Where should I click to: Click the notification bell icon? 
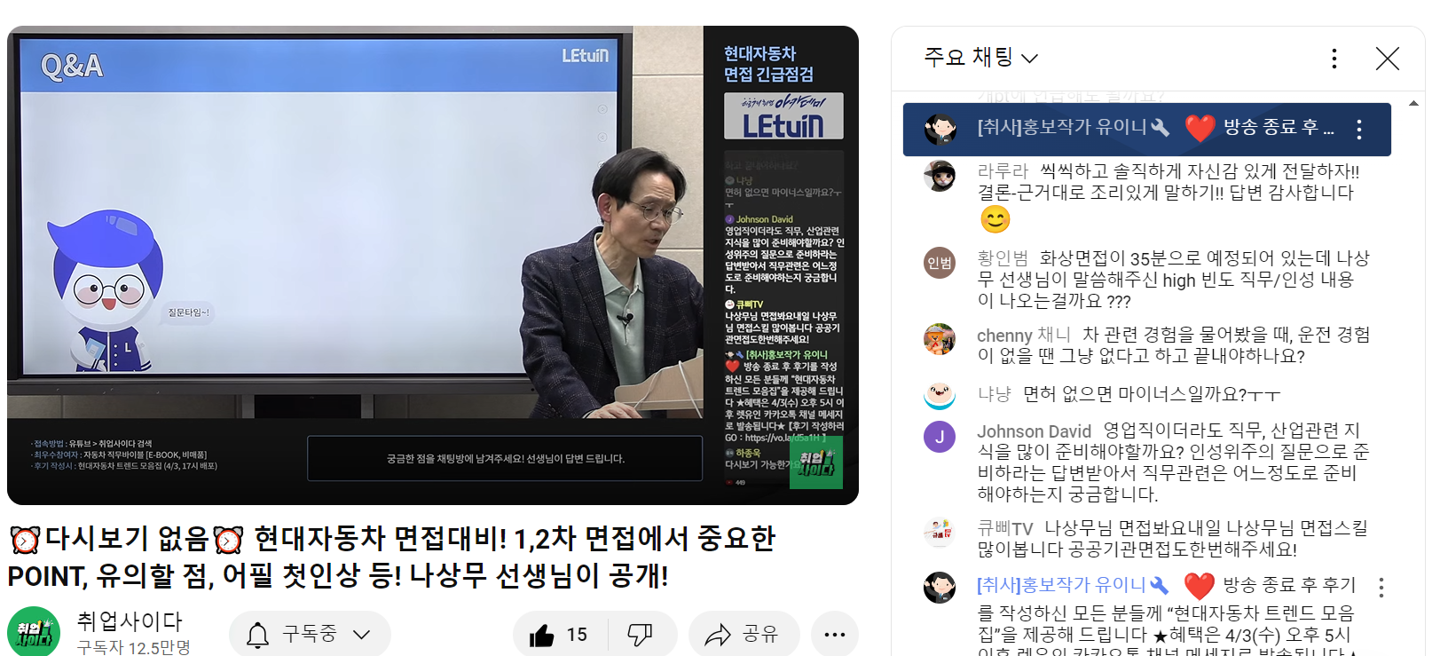[x=257, y=635]
